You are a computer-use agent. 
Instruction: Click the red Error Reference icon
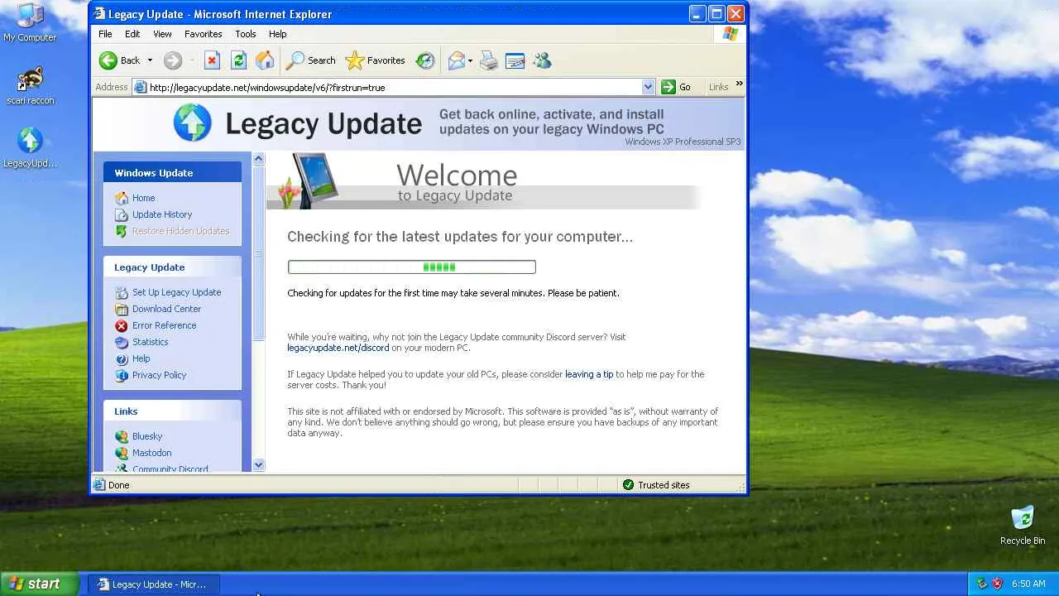[122, 325]
